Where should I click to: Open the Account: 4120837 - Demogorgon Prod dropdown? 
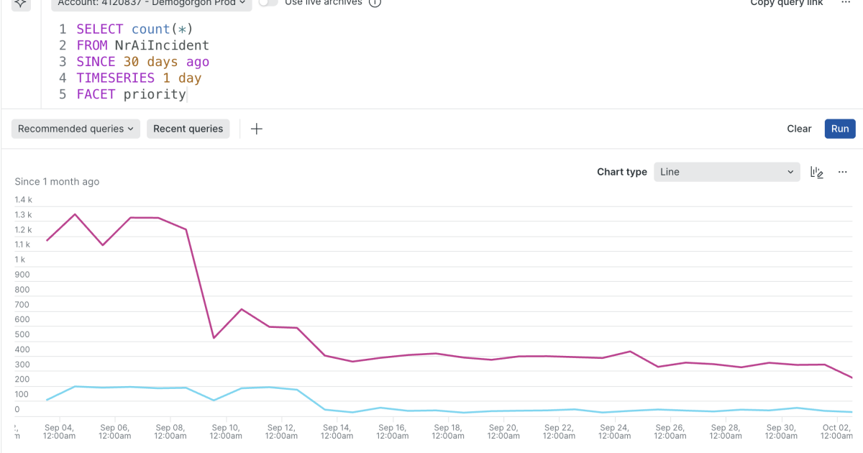[x=150, y=3]
